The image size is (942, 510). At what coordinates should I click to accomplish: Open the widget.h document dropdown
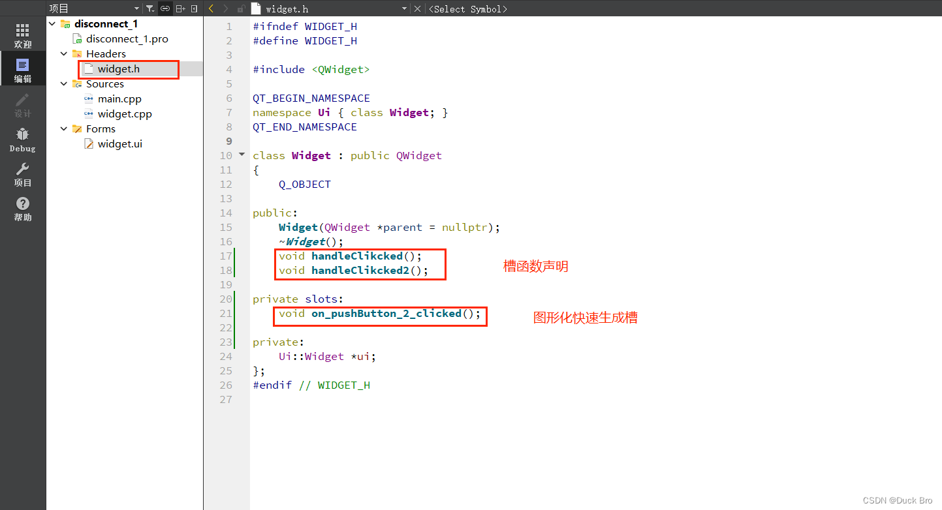click(x=404, y=8)
